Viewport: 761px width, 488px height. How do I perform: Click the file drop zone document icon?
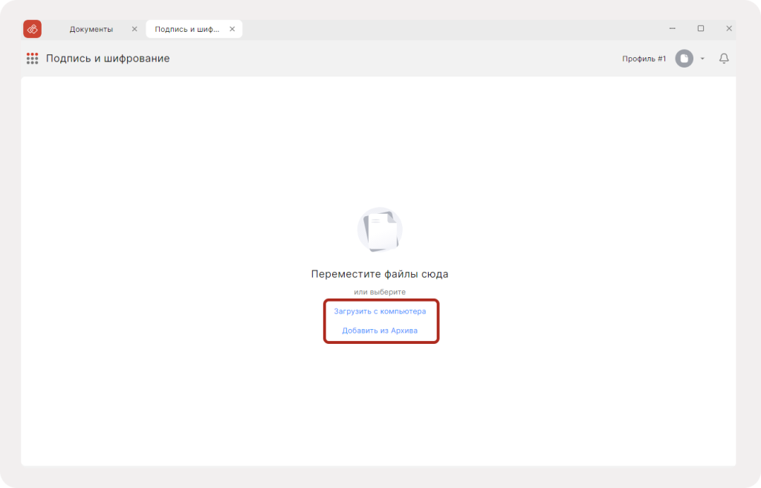coord(380,230)
